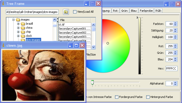Screen dimensions: 182x103
Task: Increase the Farbton value with its up arrow
Action: (x=175, y=23)
